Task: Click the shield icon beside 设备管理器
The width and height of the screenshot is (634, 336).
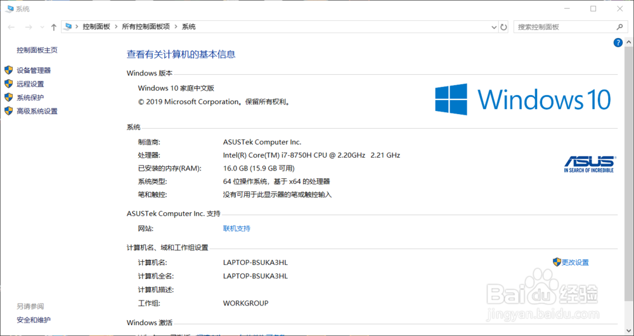Action: click(8, 70)
